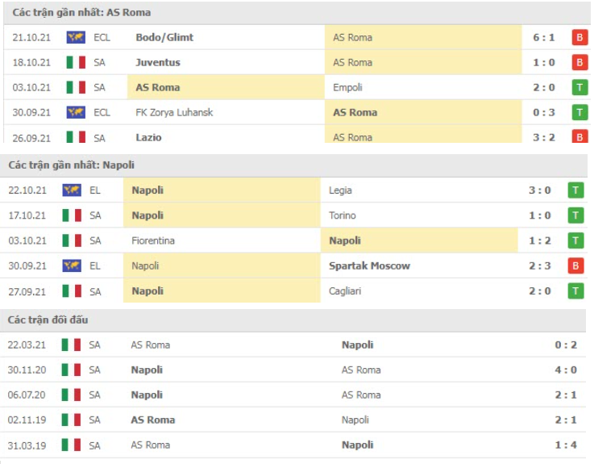Open FK Zorya Luhansk team link
615x464 pixels.
click(x=174, y=113)
